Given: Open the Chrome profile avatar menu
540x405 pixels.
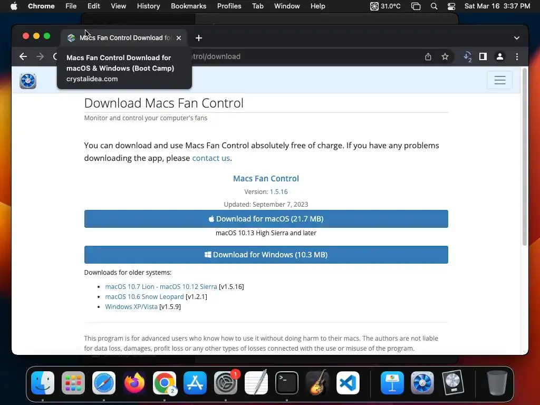Looking at the screenshot, I should pos(500,56).
